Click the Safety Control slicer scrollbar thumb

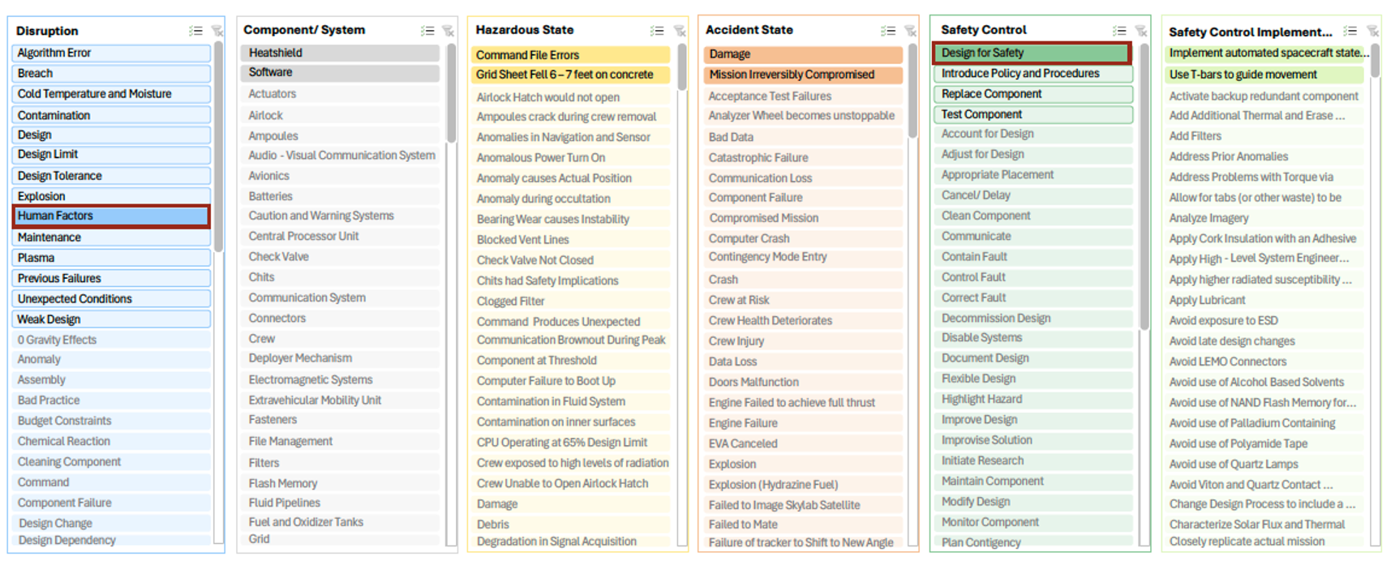click(x=1144, y=186)
